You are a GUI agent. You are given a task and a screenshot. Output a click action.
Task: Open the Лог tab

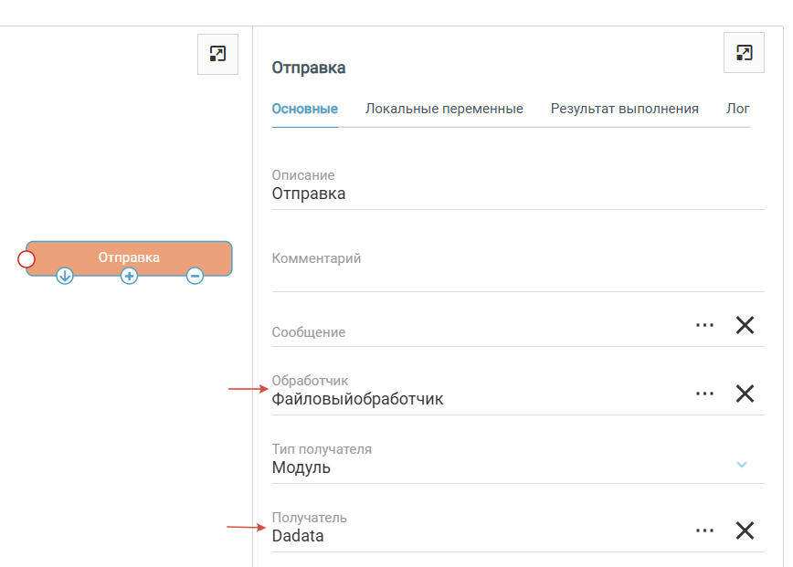tap(737, 109)
